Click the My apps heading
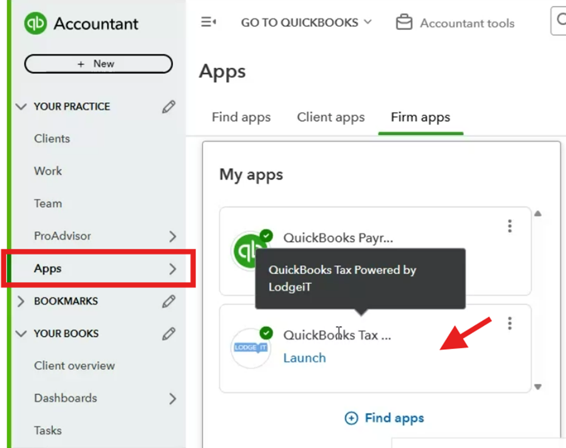 pyautogui.click(x=251, y=175)
